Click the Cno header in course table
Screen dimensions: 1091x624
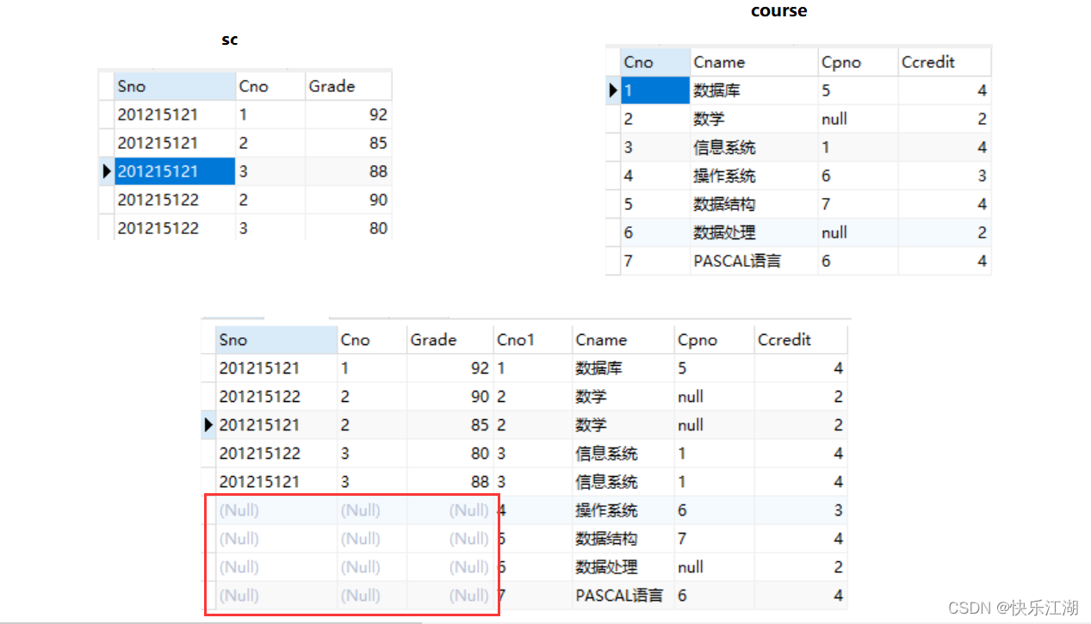click(655, 62)
